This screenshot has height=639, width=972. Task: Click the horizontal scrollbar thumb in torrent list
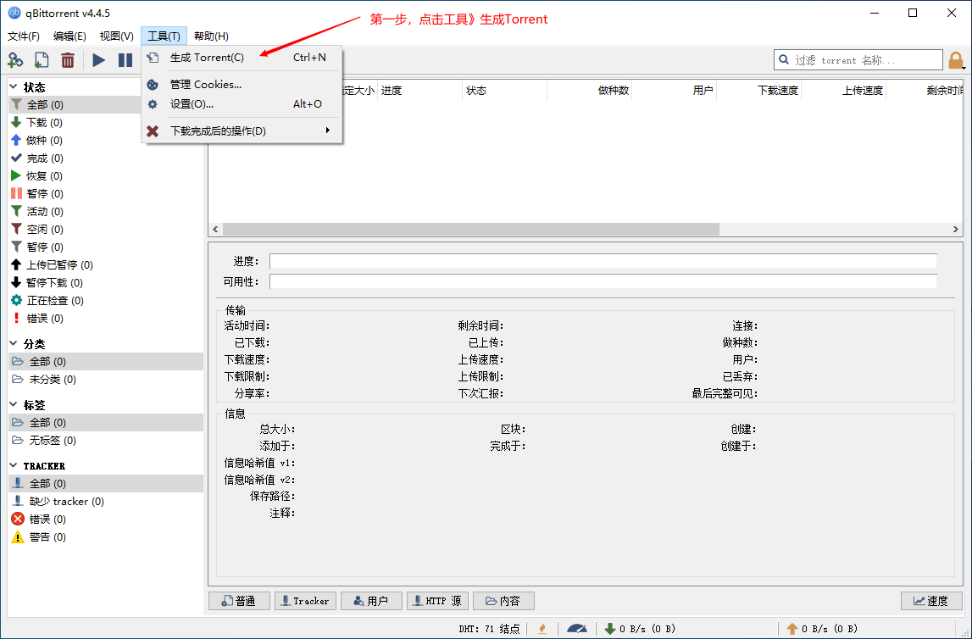click(471, 230)
